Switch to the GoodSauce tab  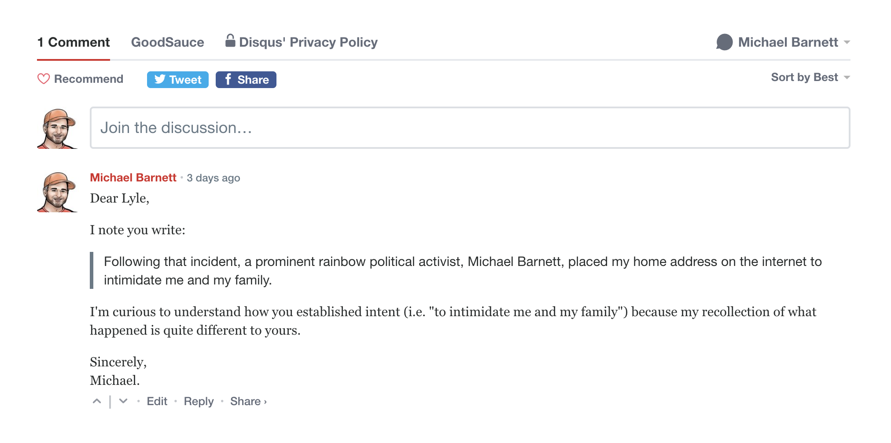coord(167,42)
